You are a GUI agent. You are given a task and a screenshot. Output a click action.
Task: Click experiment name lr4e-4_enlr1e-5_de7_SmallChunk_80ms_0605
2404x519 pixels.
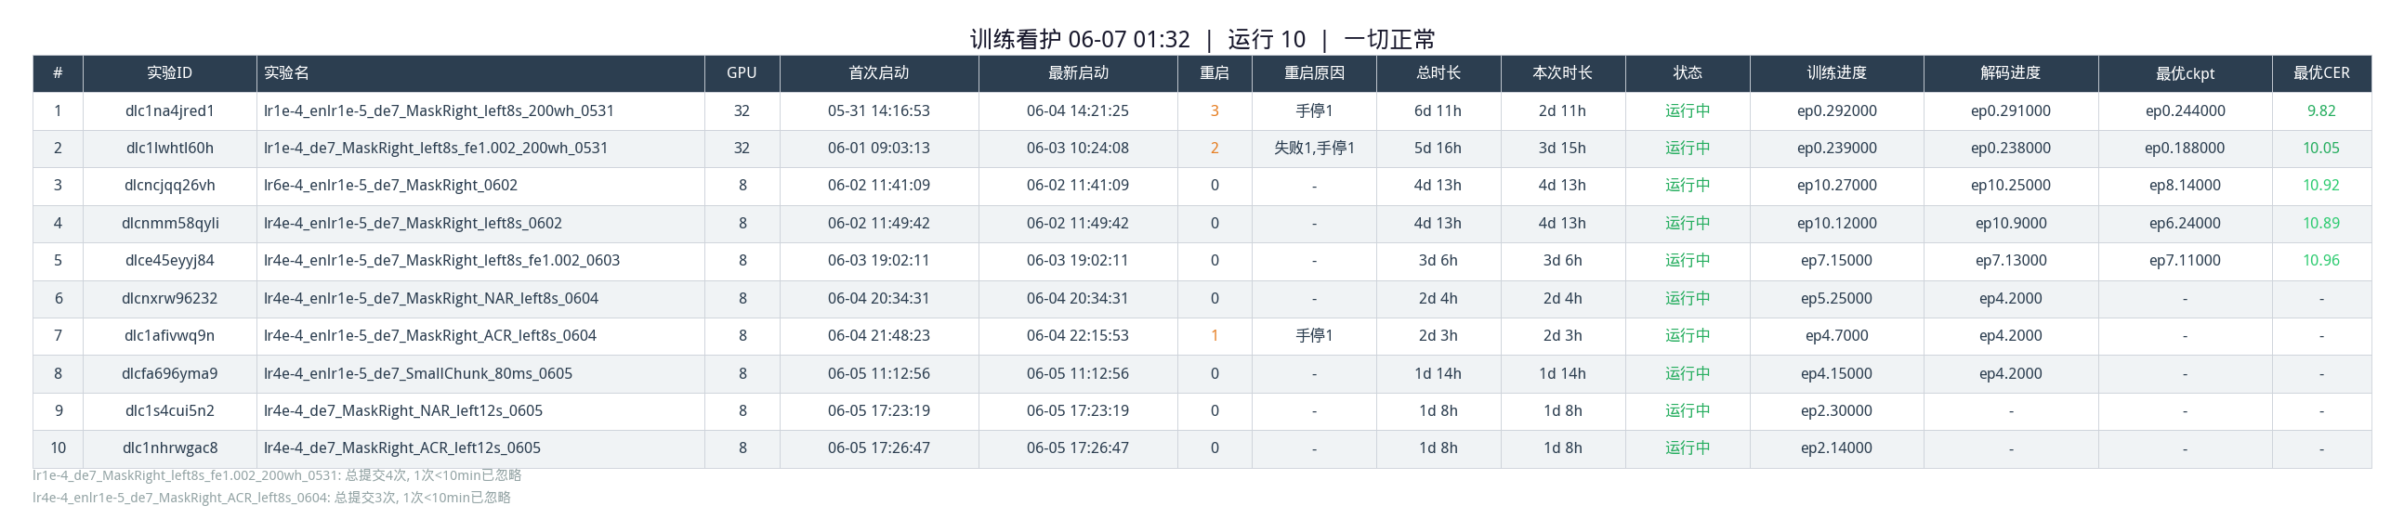(x=418, y=373)
